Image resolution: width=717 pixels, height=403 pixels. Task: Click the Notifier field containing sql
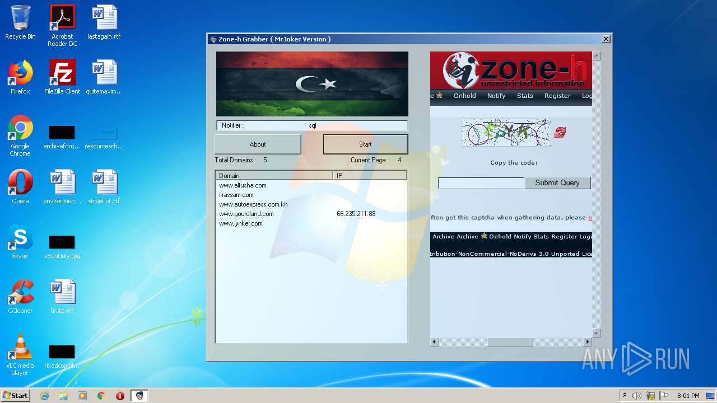click(312, 125)
